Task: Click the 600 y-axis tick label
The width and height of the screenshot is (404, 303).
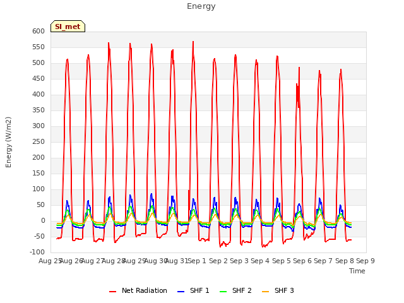Action: click(x=39, y=31)
